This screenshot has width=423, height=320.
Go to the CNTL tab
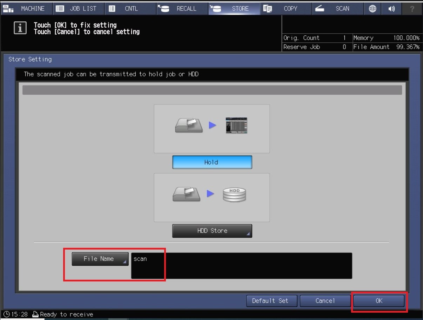(x=129, y=9)
